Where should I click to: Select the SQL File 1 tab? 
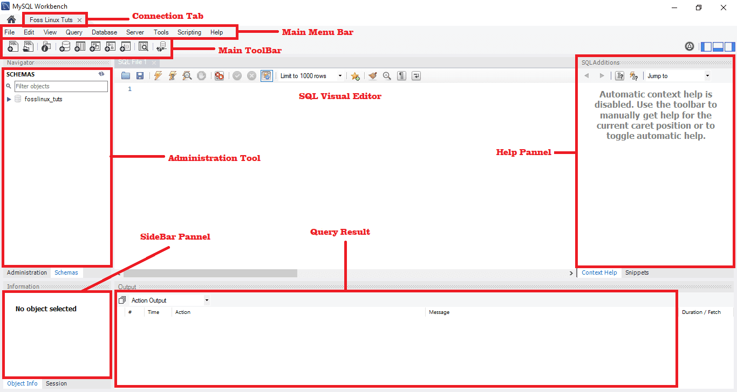pyautogui.click(x=132, y=62)
